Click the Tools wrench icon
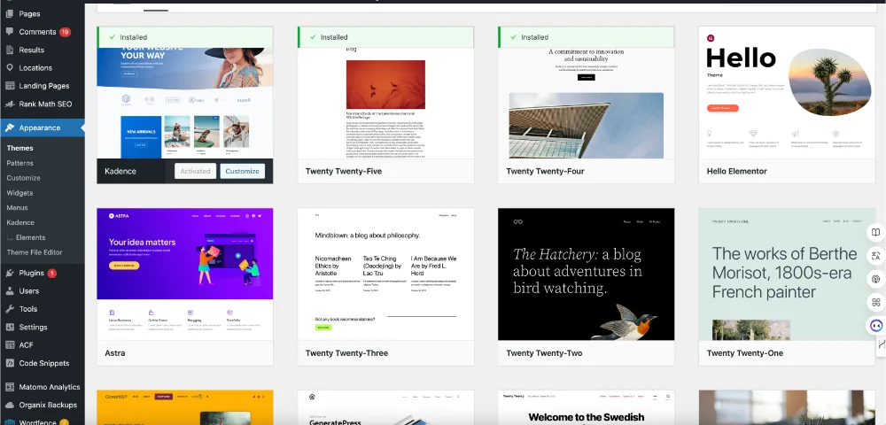886x425 pixels. coord(10,309)
